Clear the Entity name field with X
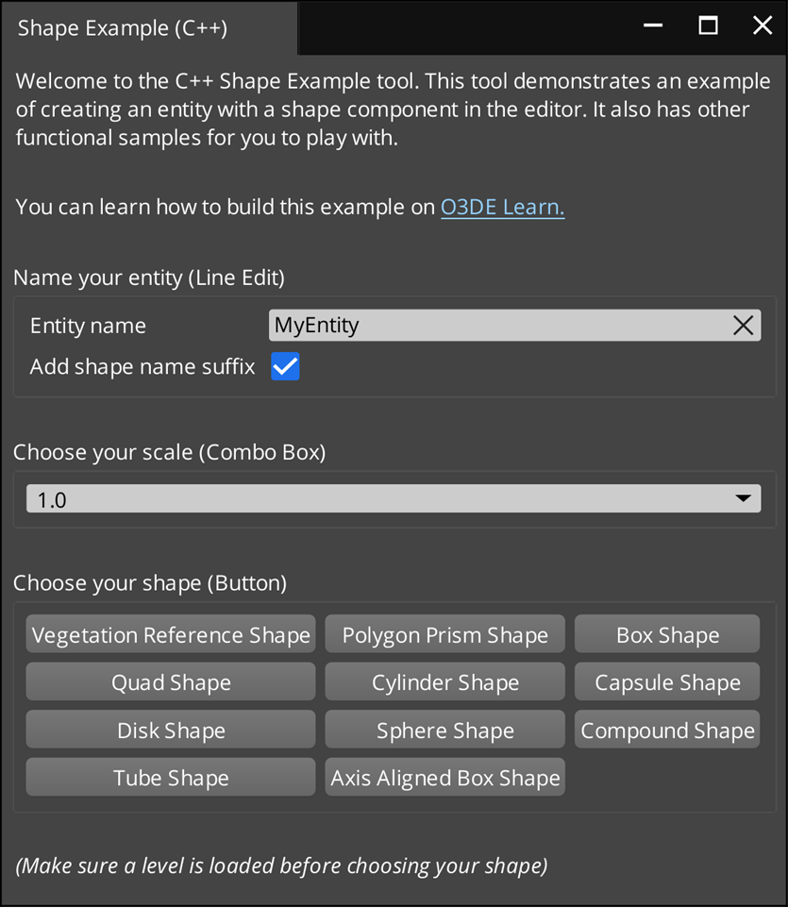 point(743,326)
